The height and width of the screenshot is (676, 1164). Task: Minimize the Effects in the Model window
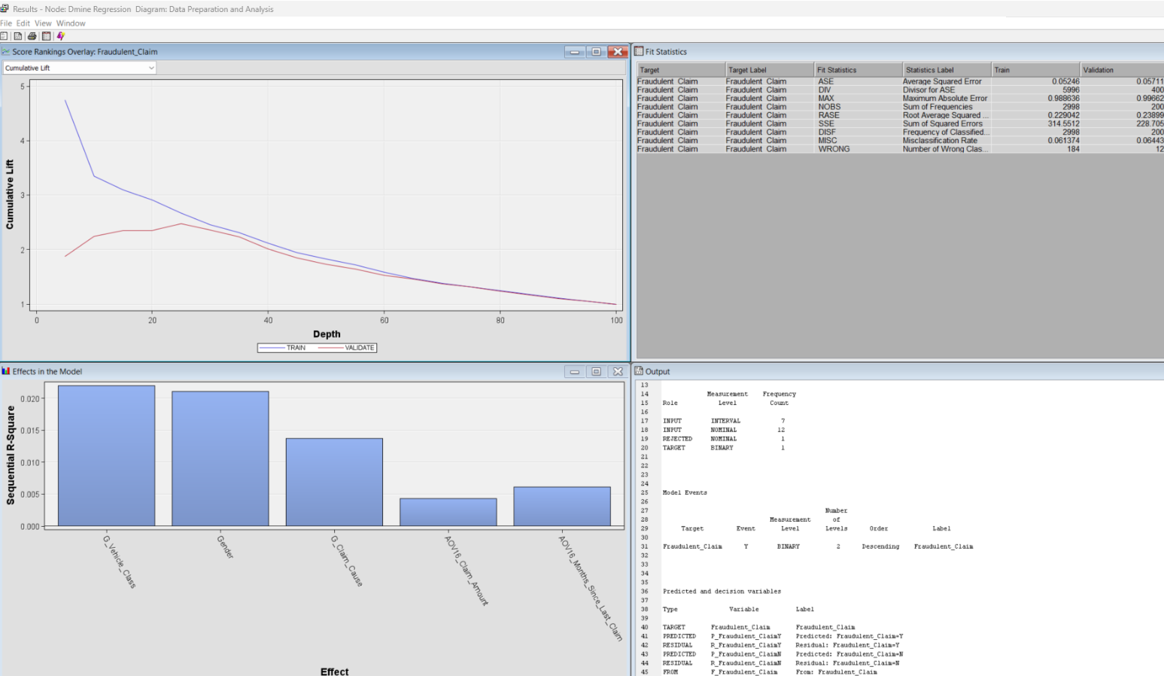(x=575, y=372)
